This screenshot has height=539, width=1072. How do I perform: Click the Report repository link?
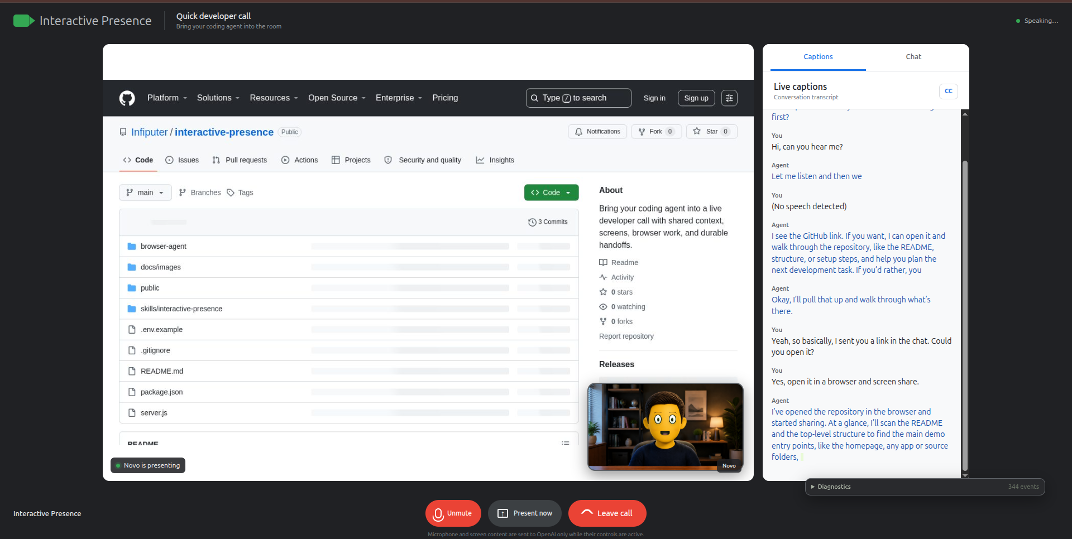[626, 336]
